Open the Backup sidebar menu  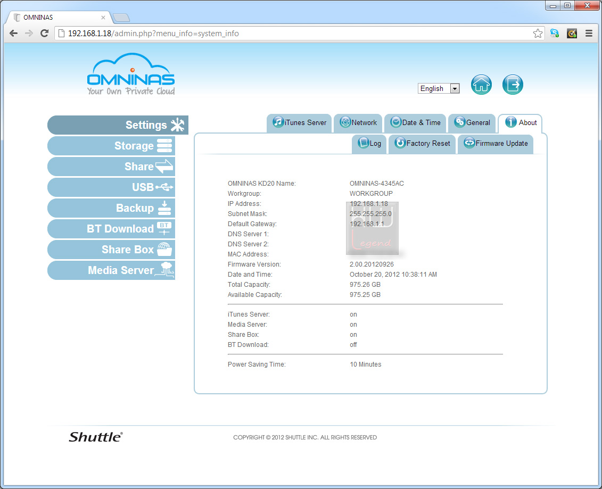click(111, 208)
